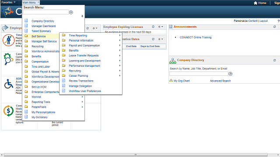Click the help question mark icon

(279, 21)
